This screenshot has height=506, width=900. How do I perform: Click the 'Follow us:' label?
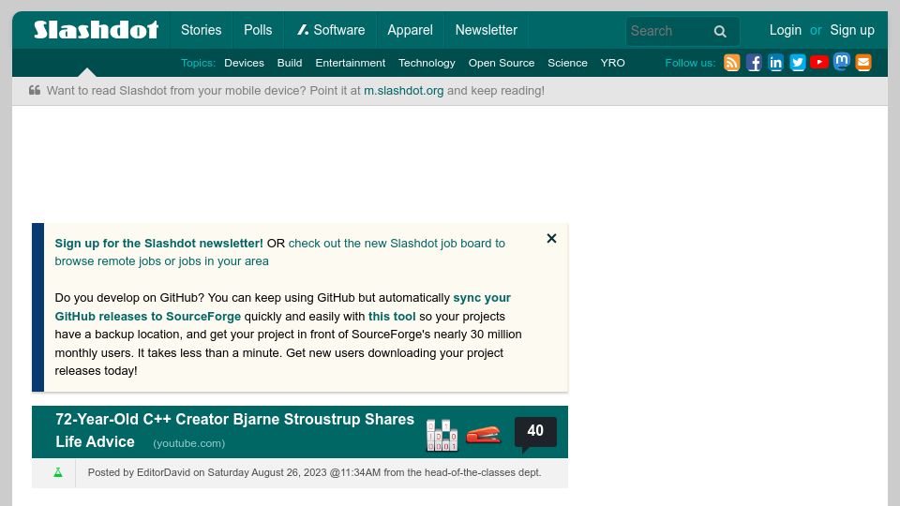pos(690,63)
